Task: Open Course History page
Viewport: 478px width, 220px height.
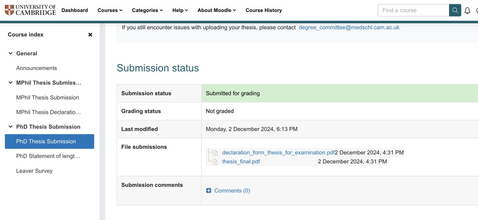Action: pyautogui.click(x=264, y=10)
